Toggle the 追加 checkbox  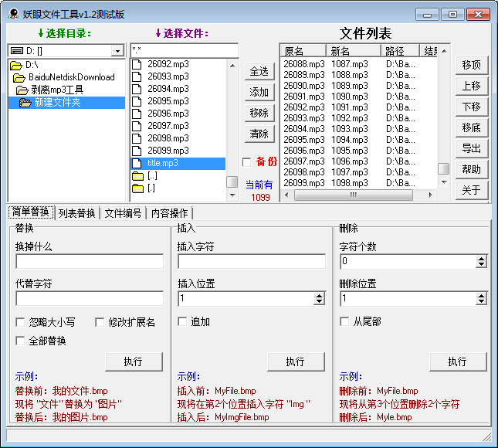[x=182, y=321]
